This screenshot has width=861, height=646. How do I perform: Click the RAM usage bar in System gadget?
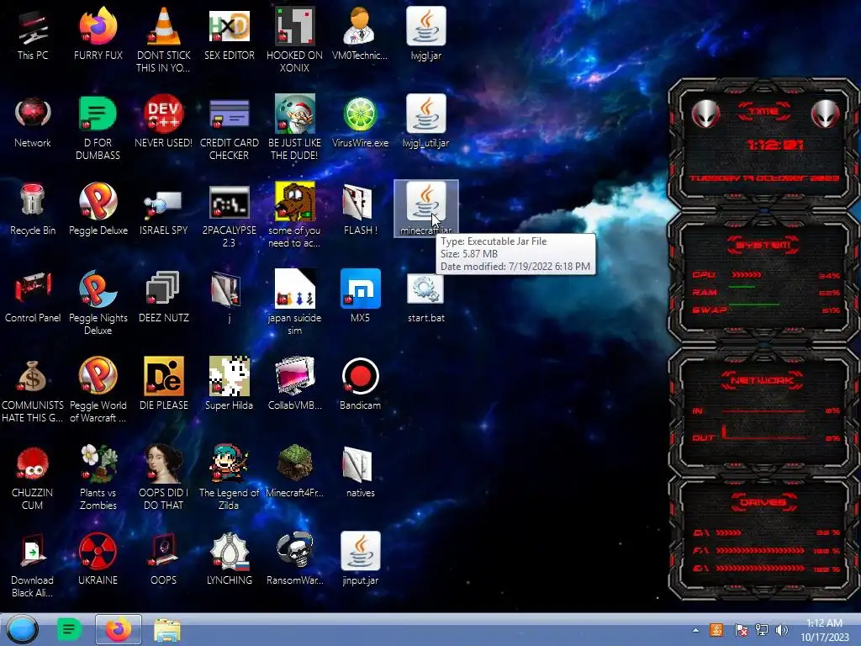click(742, 287)
